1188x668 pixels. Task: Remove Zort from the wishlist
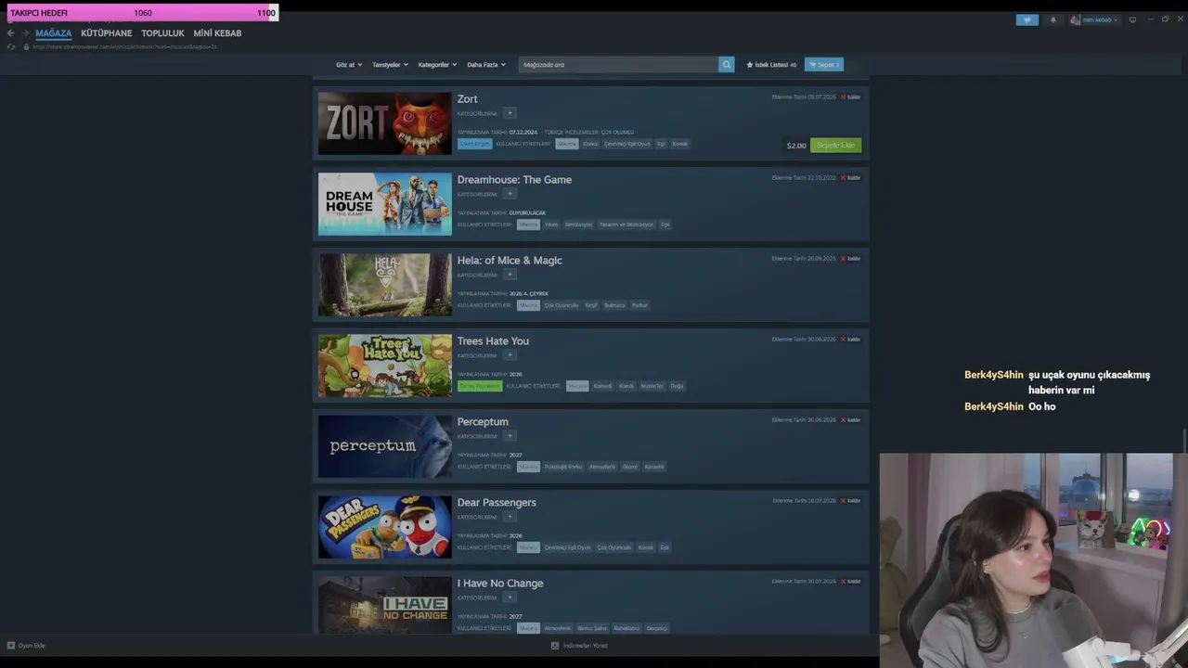pyautogui.click(x=850, y=97)
